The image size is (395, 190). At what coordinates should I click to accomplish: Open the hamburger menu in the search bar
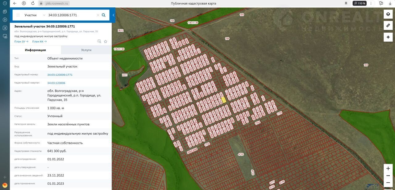18,15
